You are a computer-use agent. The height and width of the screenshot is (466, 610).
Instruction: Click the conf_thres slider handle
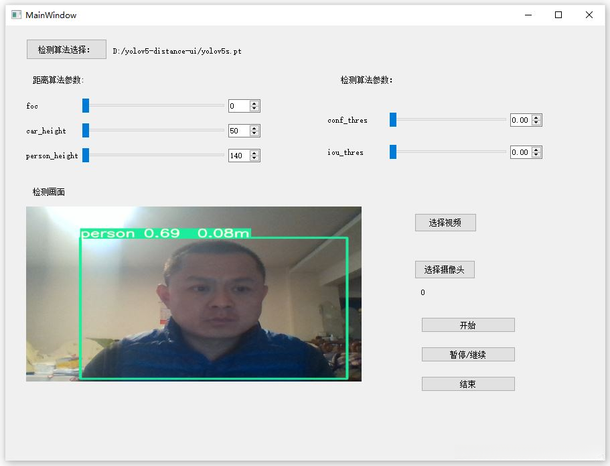(x=393, y=119)
